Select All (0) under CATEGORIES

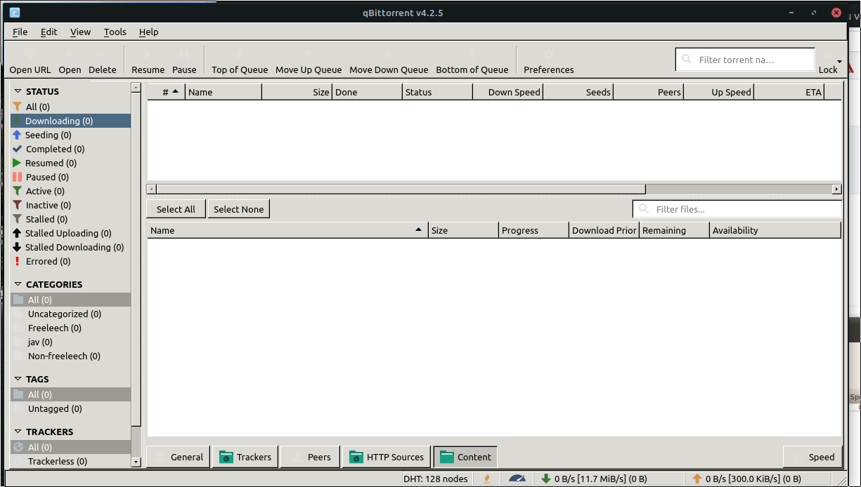click(70, 300)
